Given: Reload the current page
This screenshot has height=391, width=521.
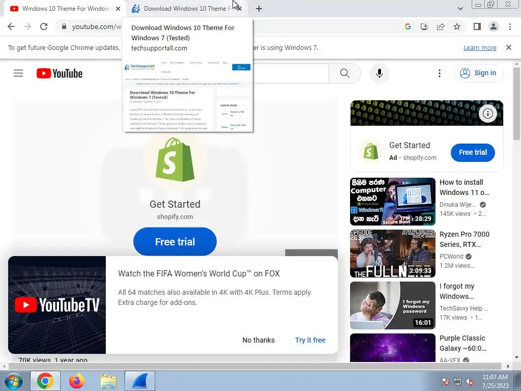Looking at the screenshot, I should point(44,26).
